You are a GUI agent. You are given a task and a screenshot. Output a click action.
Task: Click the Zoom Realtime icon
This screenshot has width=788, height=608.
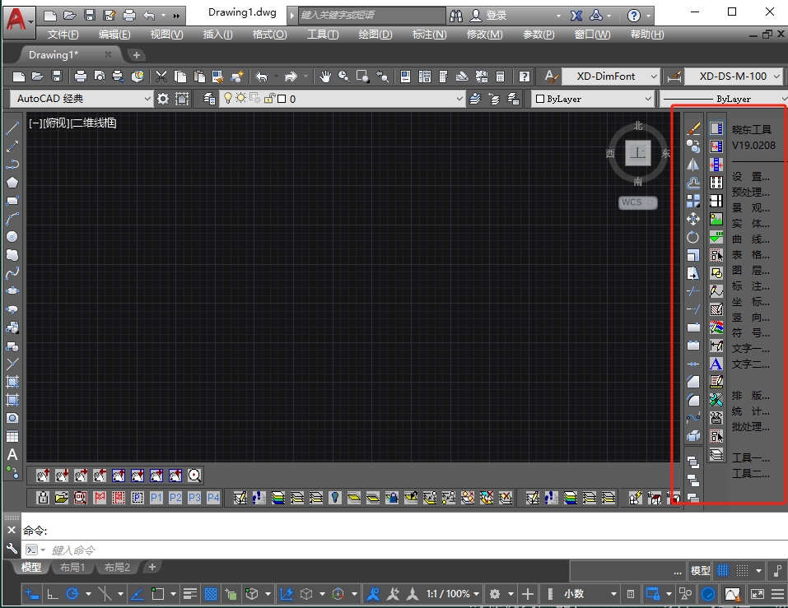(x=343, y=77)
